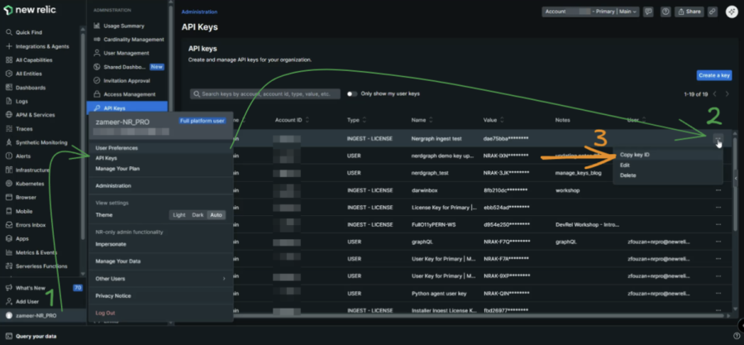
Task: Click the search keys input field
Action: pyautogui.click(x=265, y=94)
